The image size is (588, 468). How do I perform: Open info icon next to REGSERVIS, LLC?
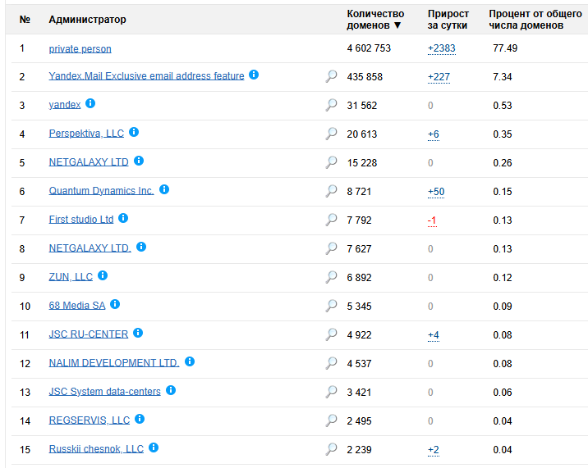pos(140,419)
